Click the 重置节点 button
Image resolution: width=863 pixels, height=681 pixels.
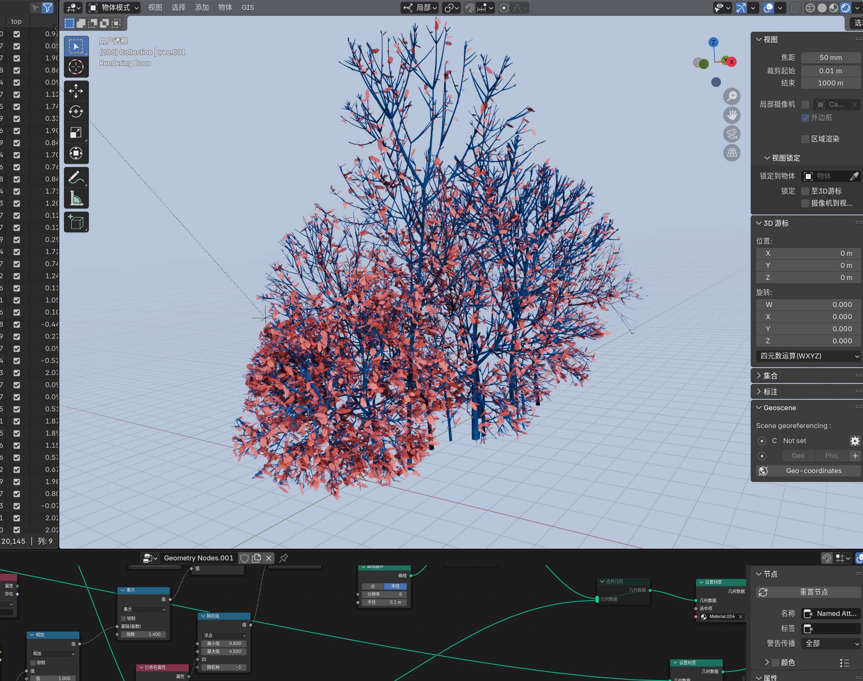tap(808, 592)
